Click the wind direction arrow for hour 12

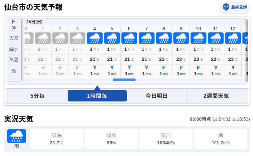point(233,68)
